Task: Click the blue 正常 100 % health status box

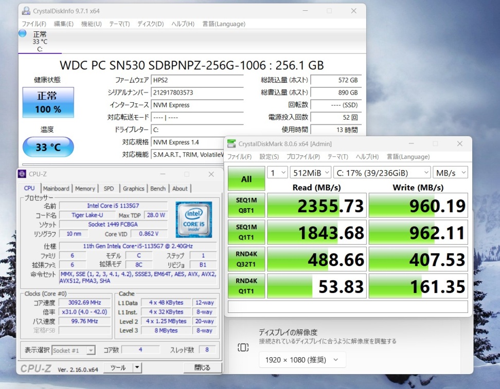Action: click(x=48, y=102)
